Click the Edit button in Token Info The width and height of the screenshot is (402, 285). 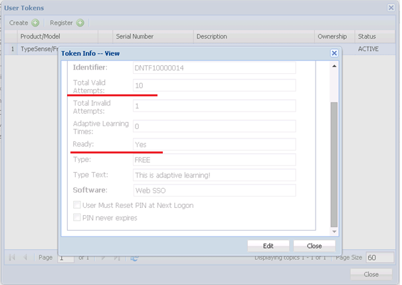268,245
